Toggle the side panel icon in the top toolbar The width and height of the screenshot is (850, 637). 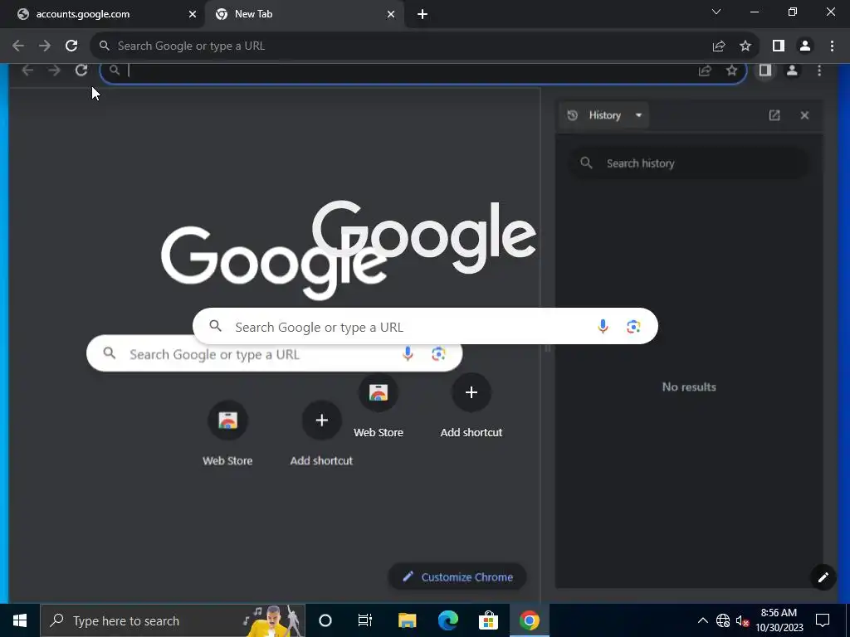[x=779, y=46]
